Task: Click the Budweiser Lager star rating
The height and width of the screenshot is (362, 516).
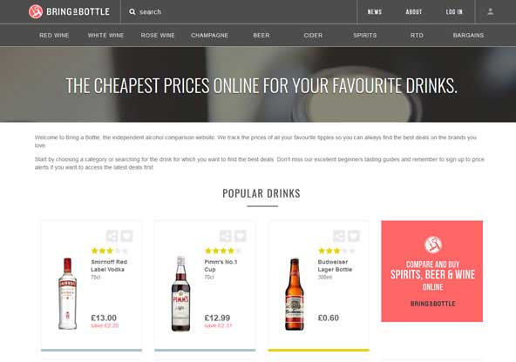Action: tap(336, 251)
